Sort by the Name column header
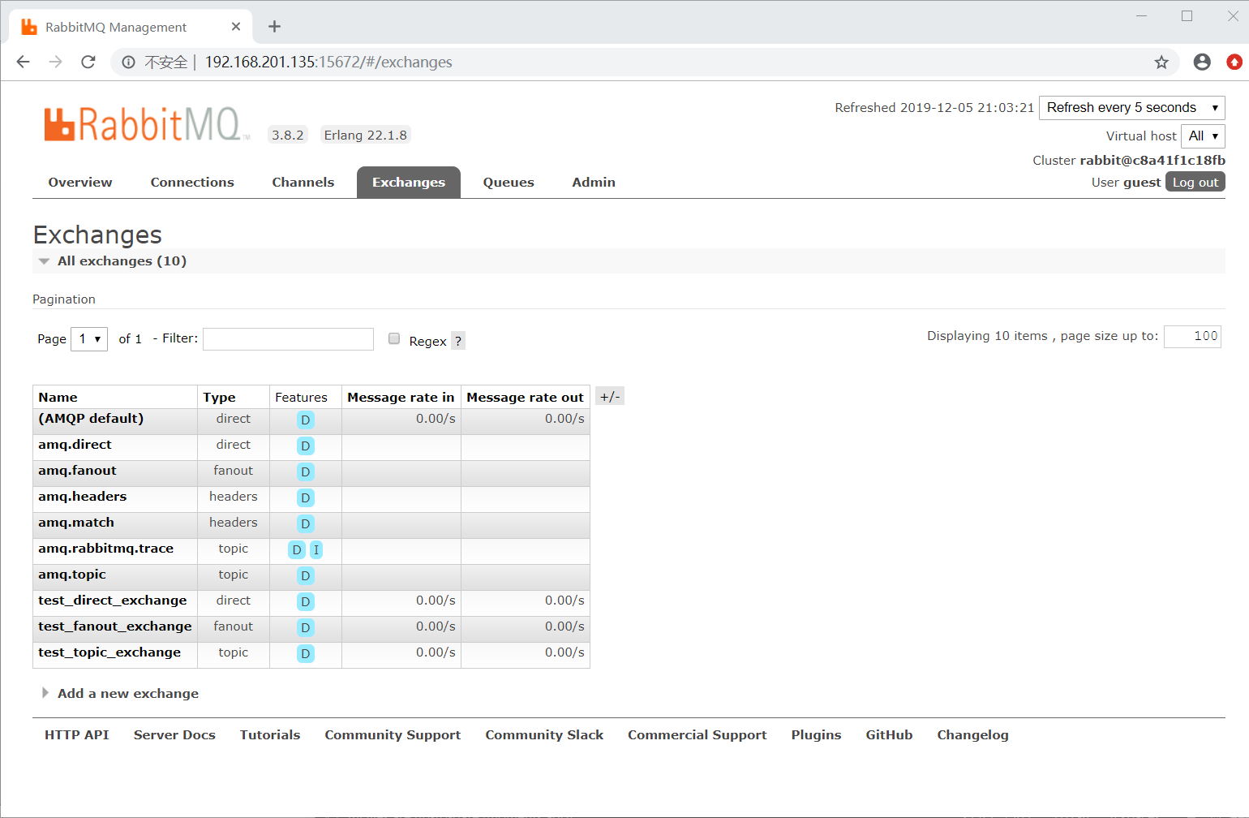 [58, 398]
